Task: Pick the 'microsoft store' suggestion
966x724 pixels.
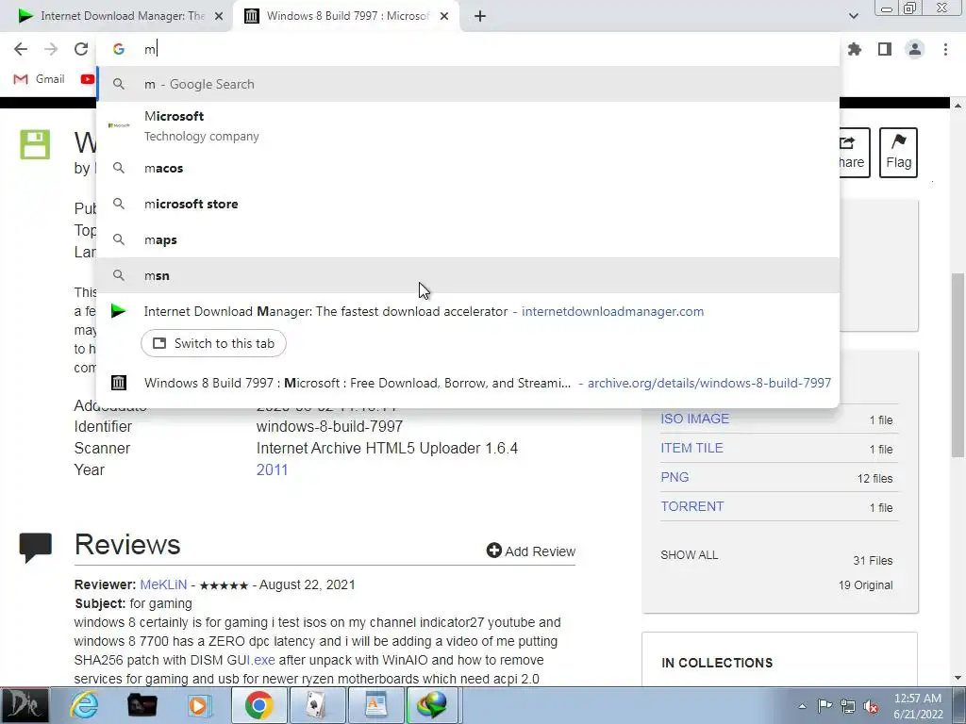Action: (x=468, y=204)
